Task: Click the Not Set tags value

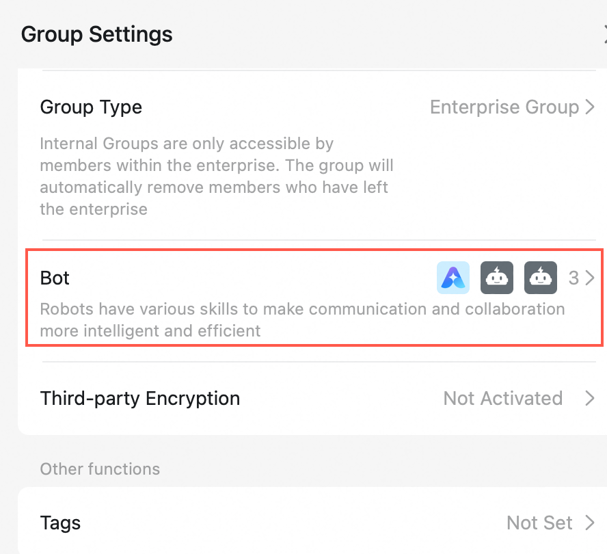Action: coord(539,523)
